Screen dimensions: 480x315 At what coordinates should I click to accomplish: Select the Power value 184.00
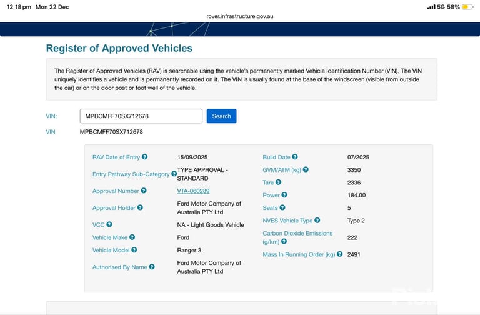[356, 195]
